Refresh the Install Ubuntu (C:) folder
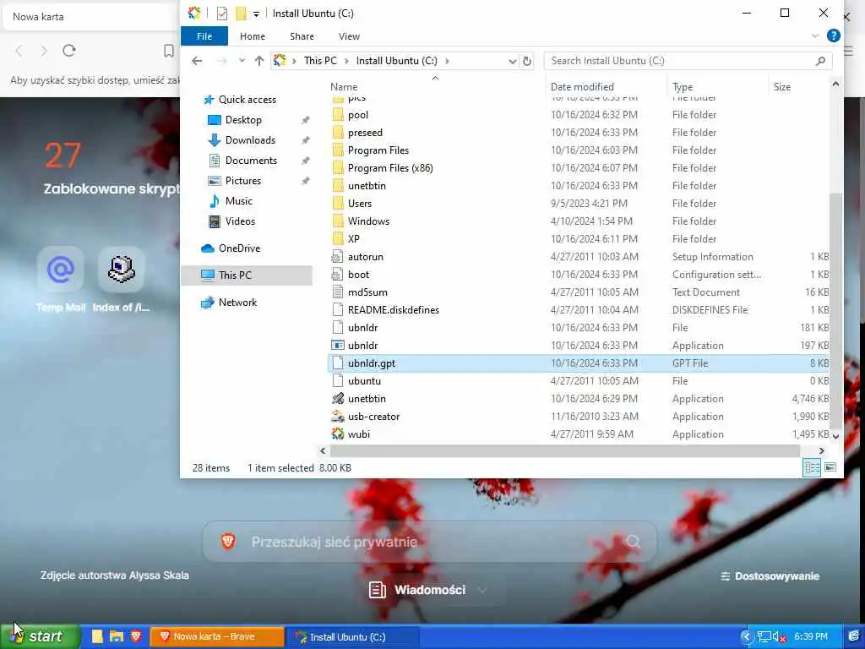The image size is (865, 649). pos(527,61)
